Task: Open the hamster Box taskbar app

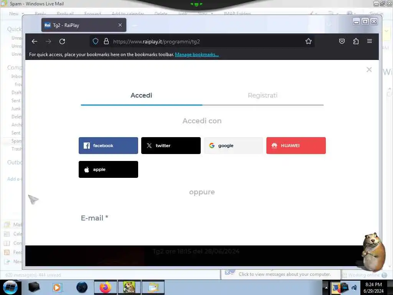Action: pyautogui.click(x=129, y=287)
